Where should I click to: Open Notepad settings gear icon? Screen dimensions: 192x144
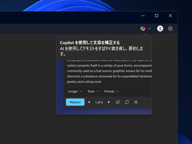170,28
